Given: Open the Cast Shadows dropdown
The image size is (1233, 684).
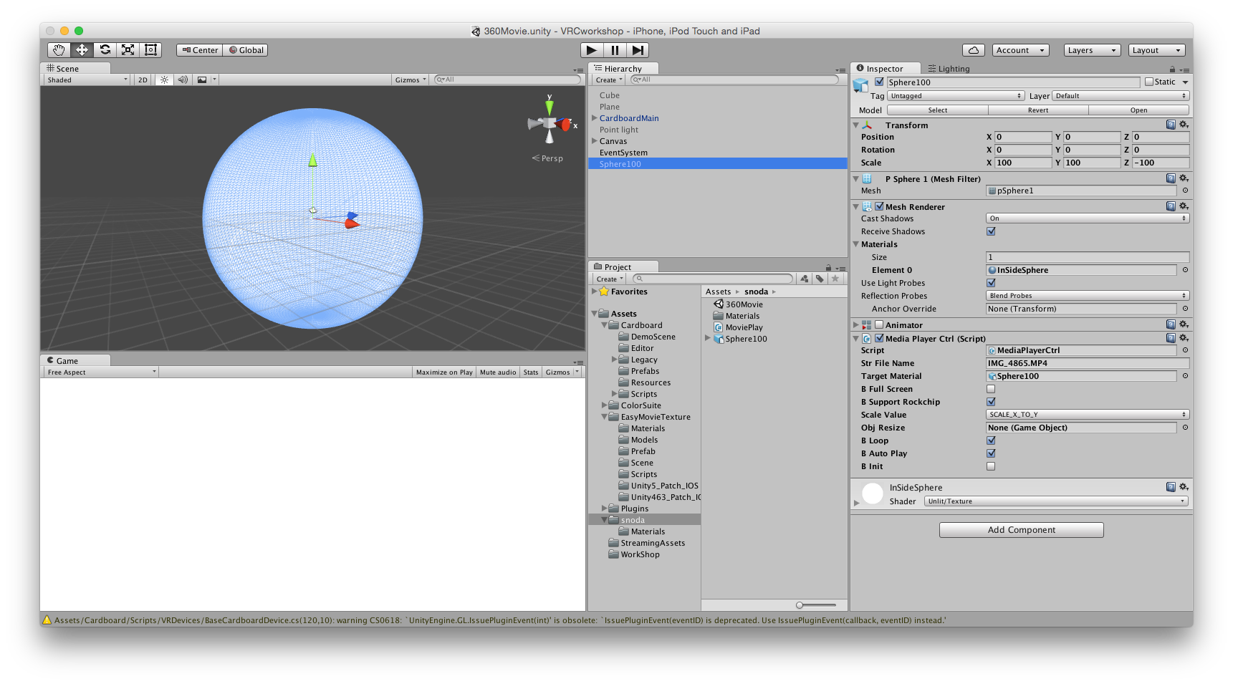Looking at the screenshot, I should (1088, 218).
